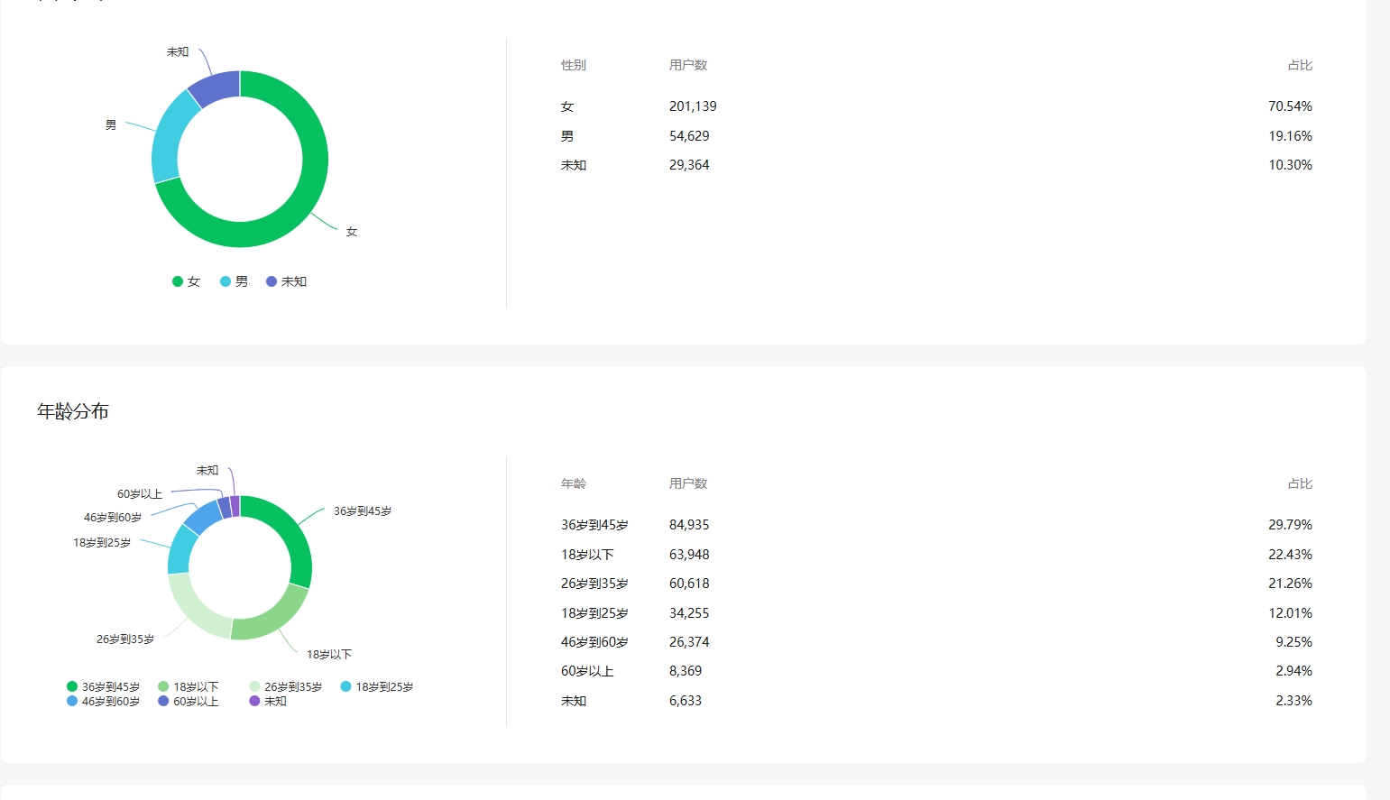Image resolution: width=1390 pixels, height=800 pixels.
Task: Click the 年龄 column header
Action: pos(574,483)
